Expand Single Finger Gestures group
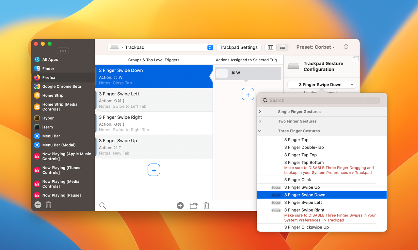The height and width of the screenshot is (250, 418). point(260,112)
